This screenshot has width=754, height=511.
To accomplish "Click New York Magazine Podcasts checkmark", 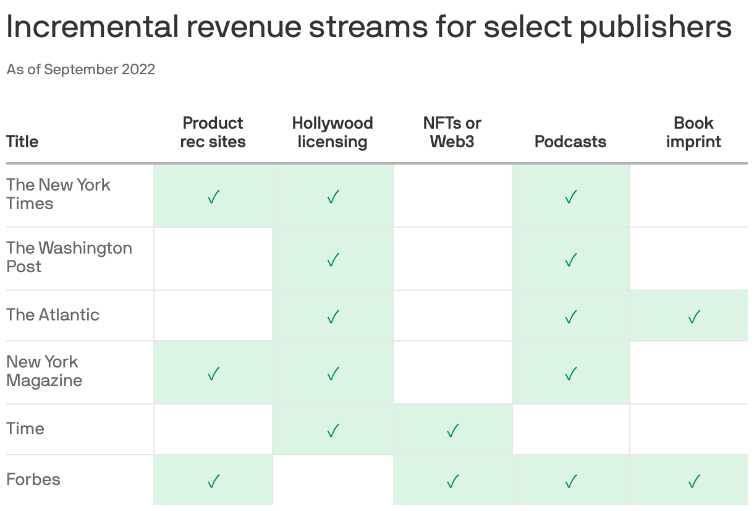I will (x=571, y=374).
